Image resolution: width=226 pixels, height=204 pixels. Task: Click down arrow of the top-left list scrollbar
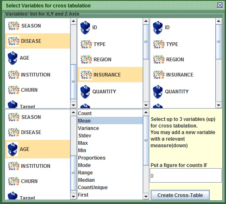pyautogui.click(x=73, y=105)
